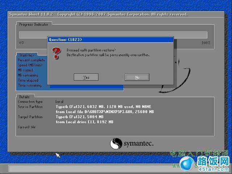232x174 pixels.
Task: Click the '0%' progress label
Action: click(x=22, y=43)
